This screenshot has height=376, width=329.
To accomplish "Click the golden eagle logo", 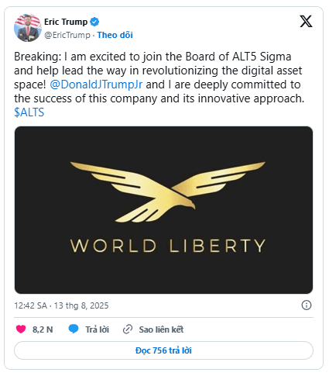I will point(168,191).
